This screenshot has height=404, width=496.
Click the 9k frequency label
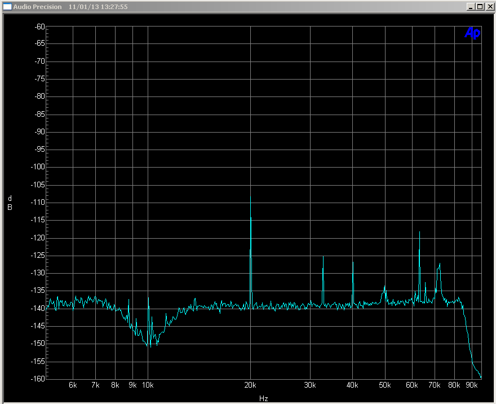click(x=132, y=385)
